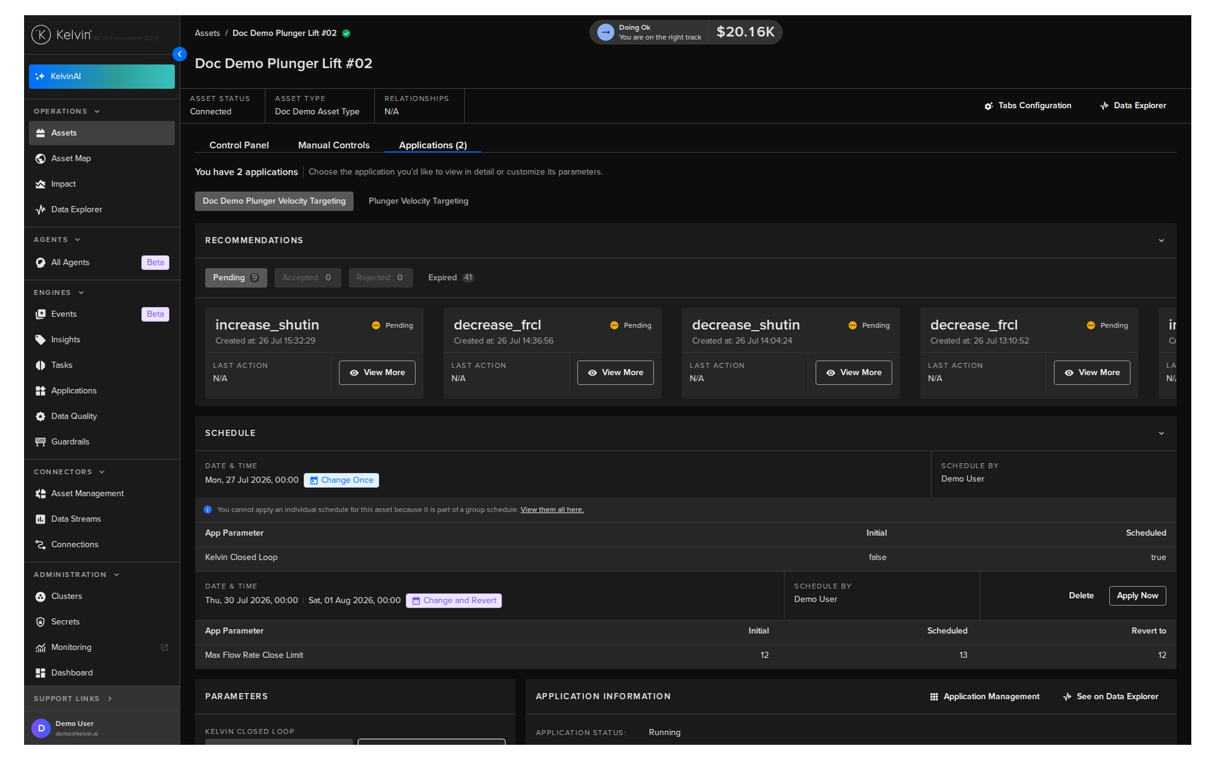Click the Doing Ok status indicator
Screen dimensions: 1216x760
point(649,32)
